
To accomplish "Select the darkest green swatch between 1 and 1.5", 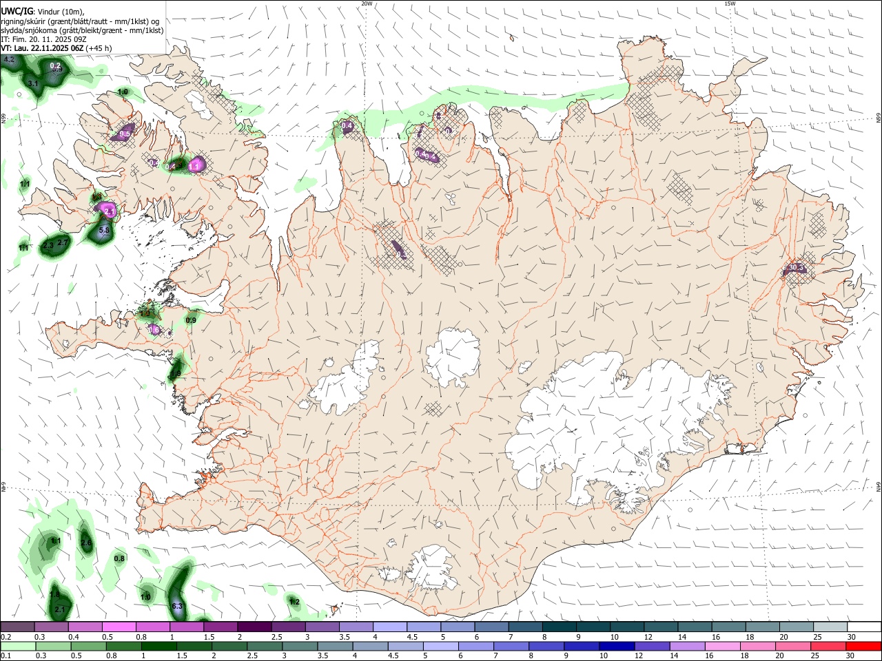I will point(158,646).
